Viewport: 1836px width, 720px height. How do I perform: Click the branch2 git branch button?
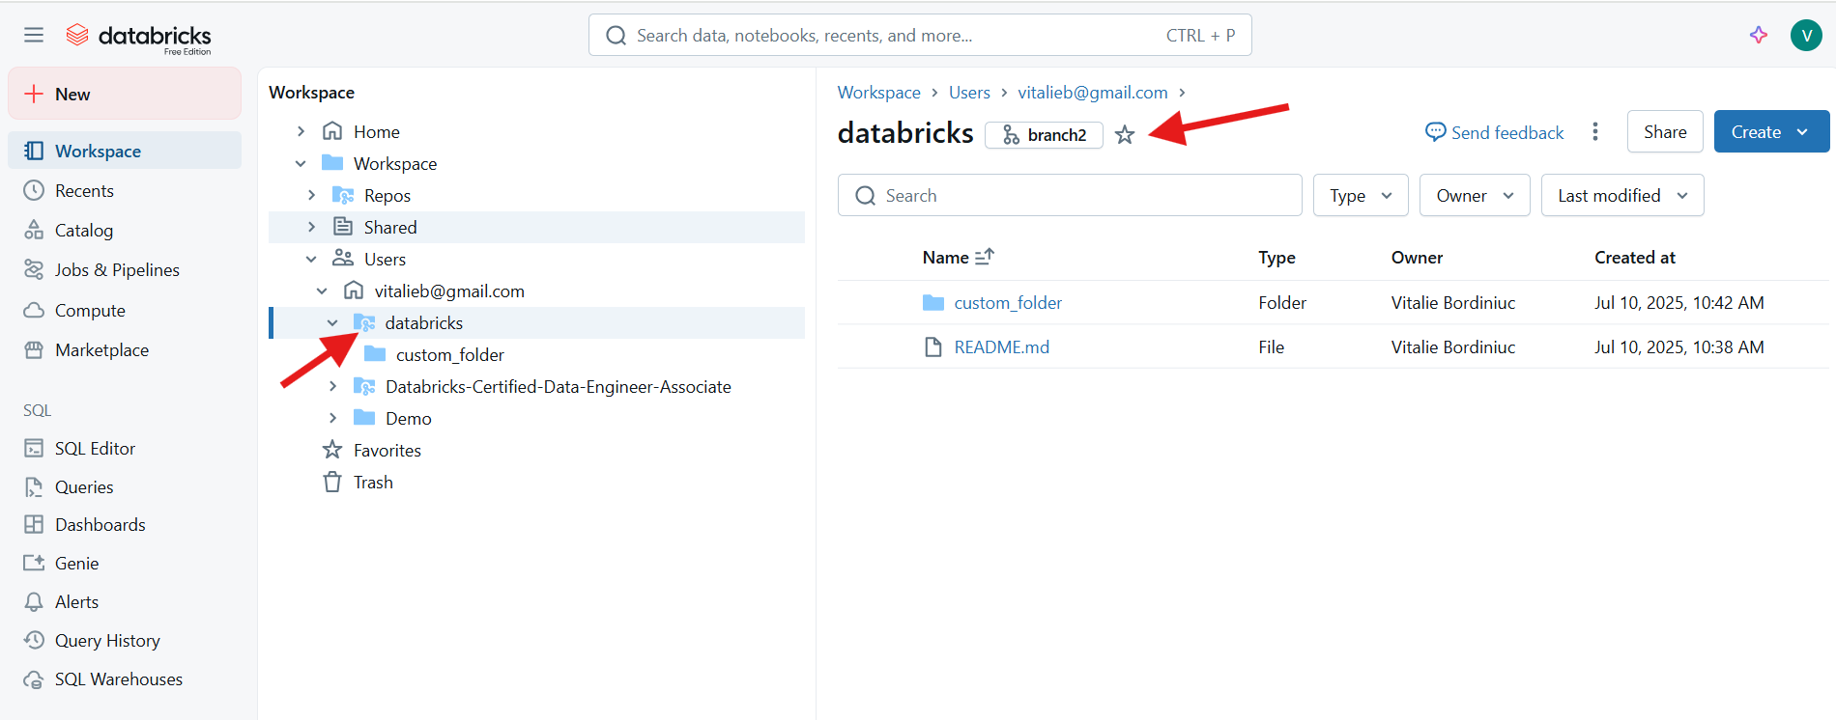(1044, 135)
